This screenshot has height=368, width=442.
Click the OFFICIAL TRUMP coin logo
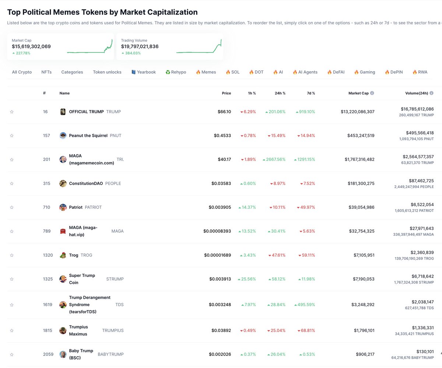(63, 112)
